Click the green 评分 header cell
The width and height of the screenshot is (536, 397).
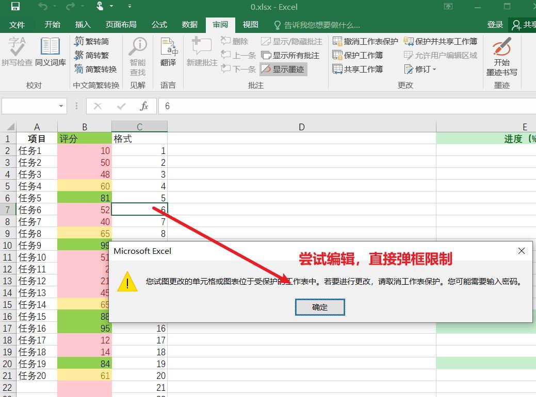point(85,139)
